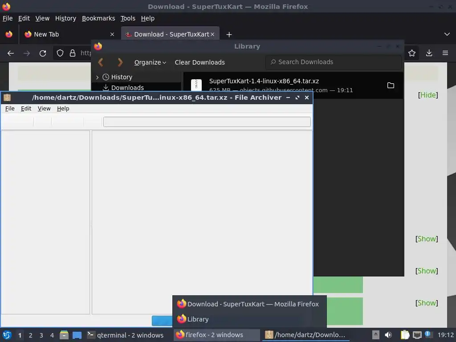456x342 pixels.
Task: Click the 19:12 clock
Action: click(446, 335)
